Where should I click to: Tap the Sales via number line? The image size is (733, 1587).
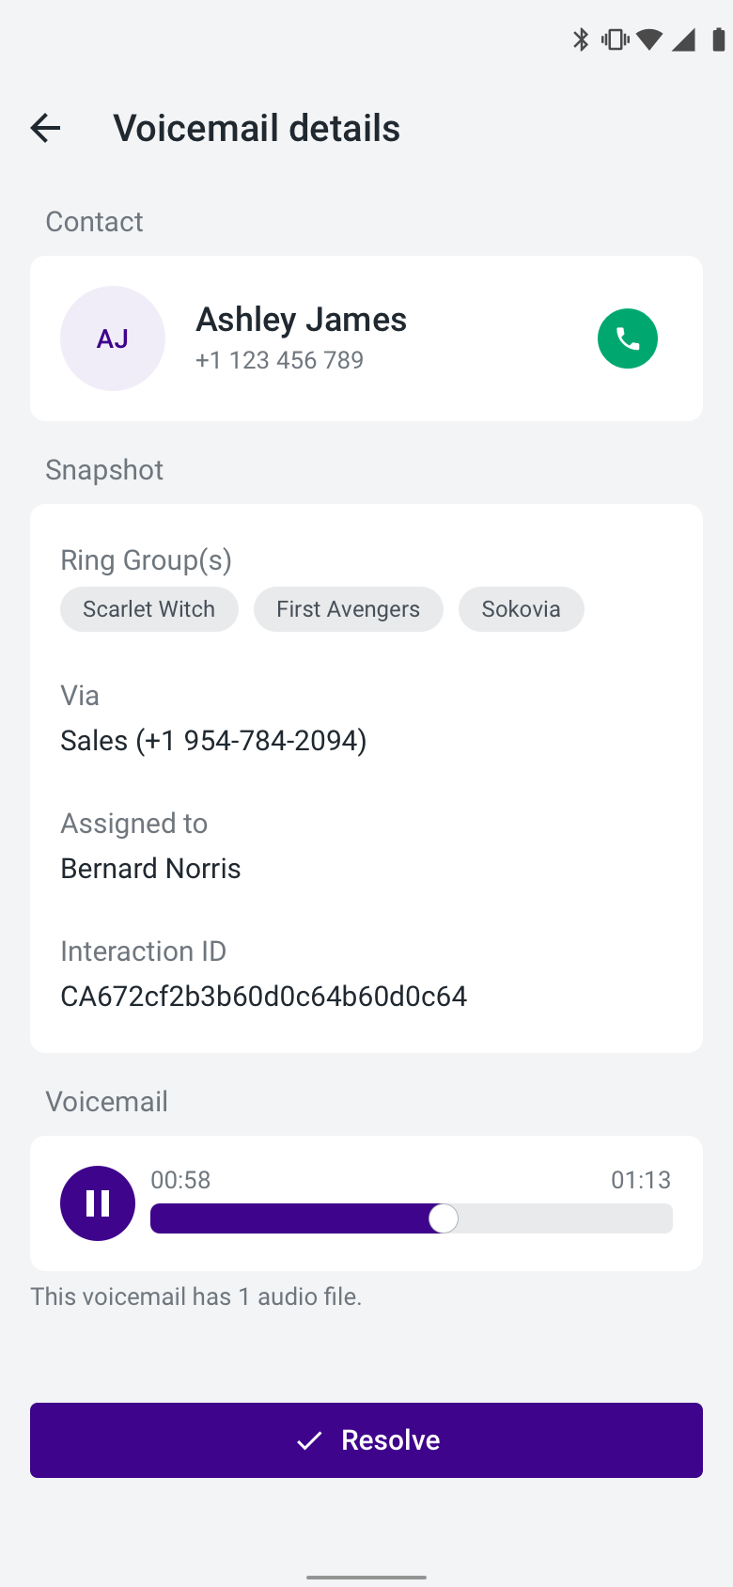213,741
